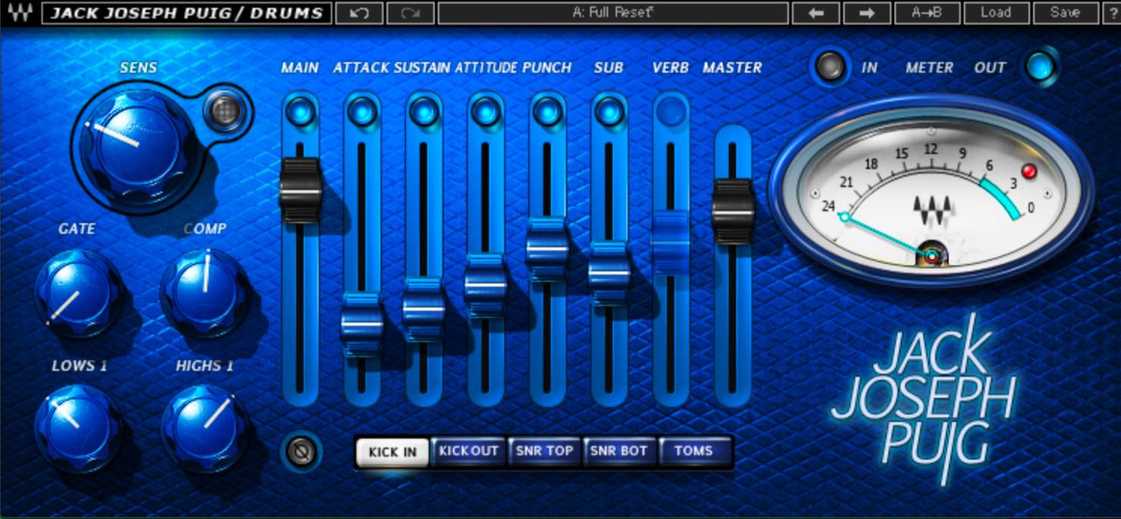Toggle the OUT meter LED button

pos(1040,67)
